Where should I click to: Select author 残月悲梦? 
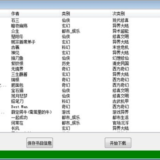coord(19,96)
